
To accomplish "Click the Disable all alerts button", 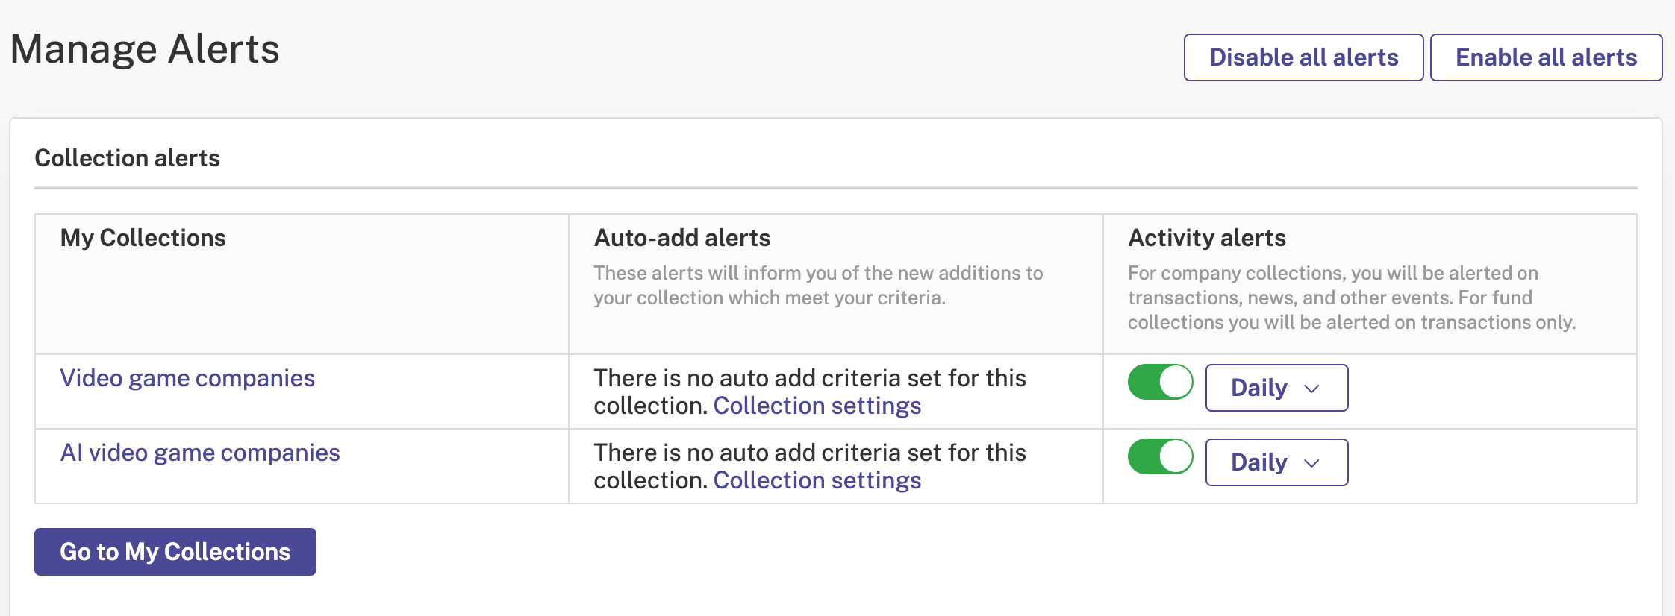I will point(1303,57).
